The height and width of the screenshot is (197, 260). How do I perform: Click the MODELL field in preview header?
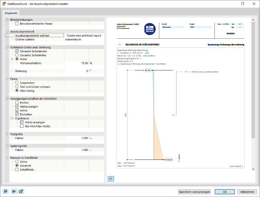(x=231, y=33)
